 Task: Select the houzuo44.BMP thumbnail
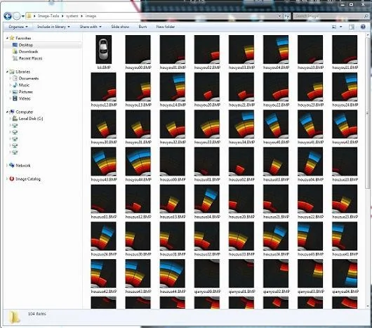[172, 273]
